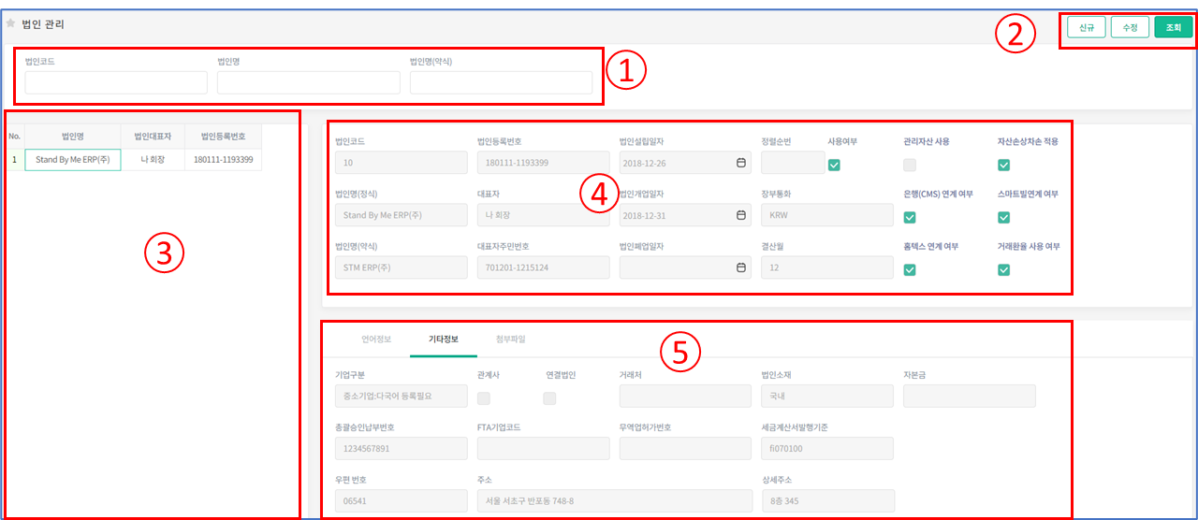
Task: Enable the 관리자산 사용 checkbox
Action: (x=910, y=166)
